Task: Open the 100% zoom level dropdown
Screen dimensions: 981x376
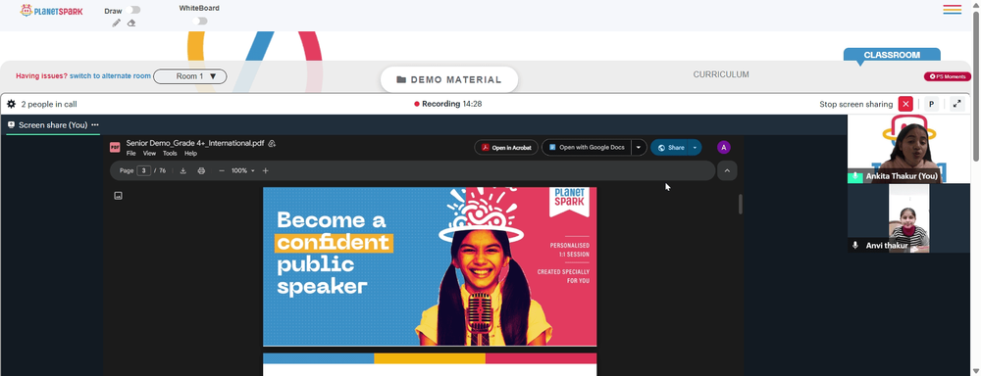Action: point(242,170)
